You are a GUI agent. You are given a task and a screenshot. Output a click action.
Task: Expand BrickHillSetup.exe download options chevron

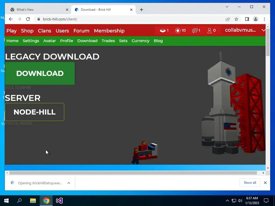[x=69, y=183]
